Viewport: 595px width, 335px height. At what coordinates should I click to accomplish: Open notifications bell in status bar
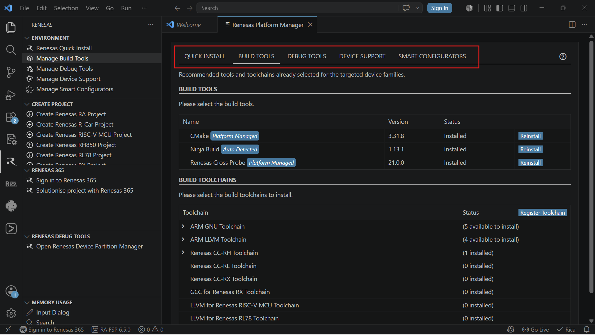[x=587, y=329]
